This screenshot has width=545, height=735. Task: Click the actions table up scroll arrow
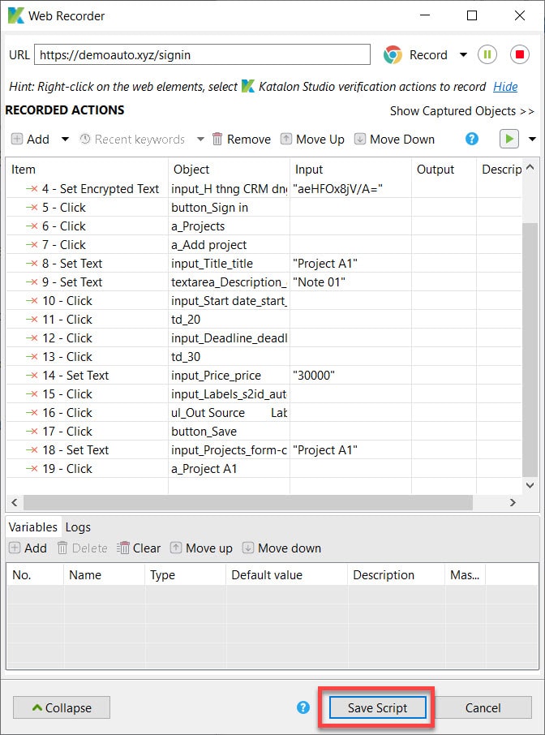coord(530,167)
